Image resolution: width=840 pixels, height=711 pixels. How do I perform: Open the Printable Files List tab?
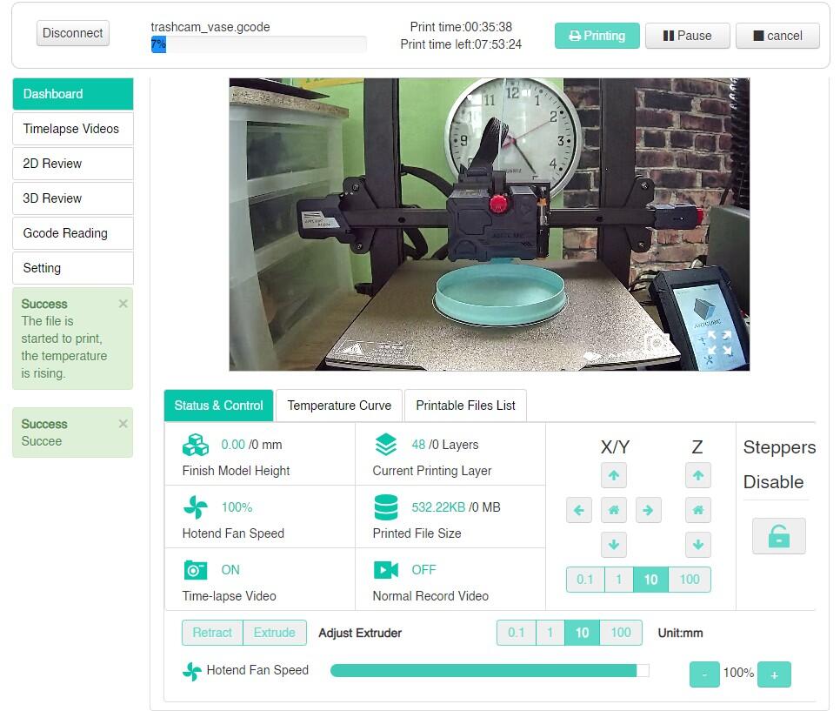pyautogui.click(x=465, y=406)
